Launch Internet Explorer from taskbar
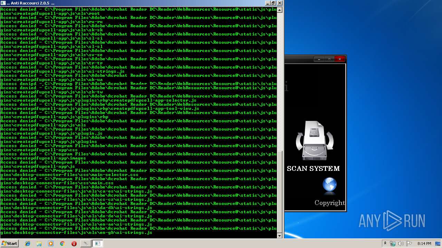Screen dimensions: 442x248 [28, 244]
